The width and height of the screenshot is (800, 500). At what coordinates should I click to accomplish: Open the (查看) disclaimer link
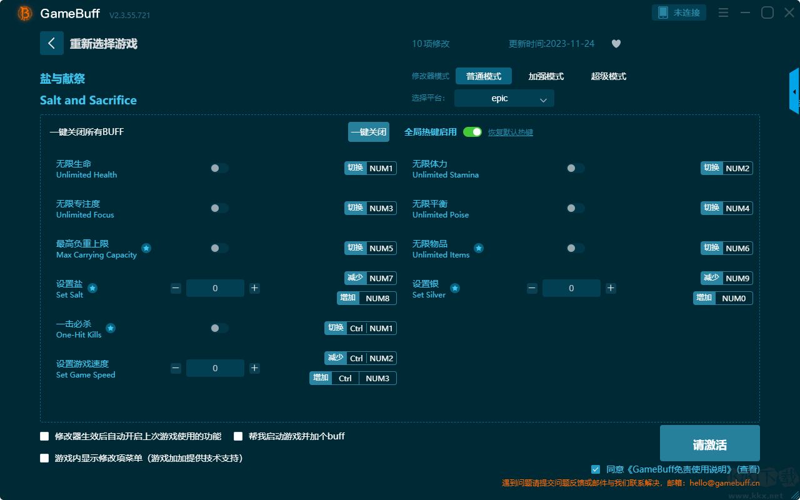point(747,469)
